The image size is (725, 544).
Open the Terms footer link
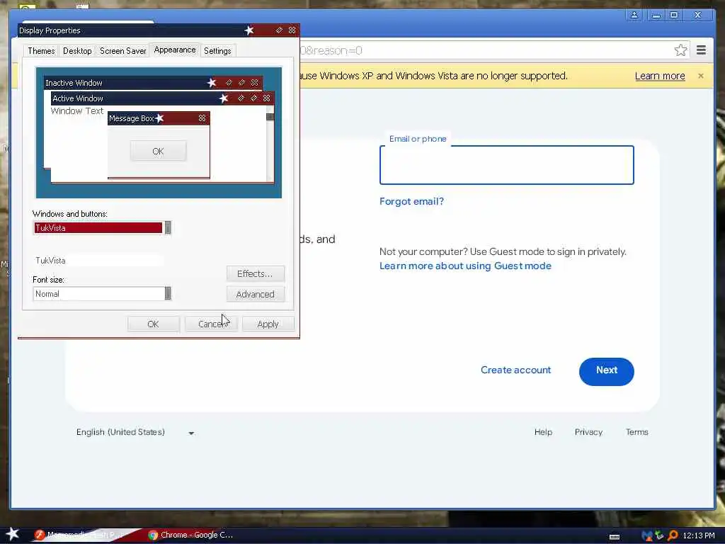[x=636, y=432]
